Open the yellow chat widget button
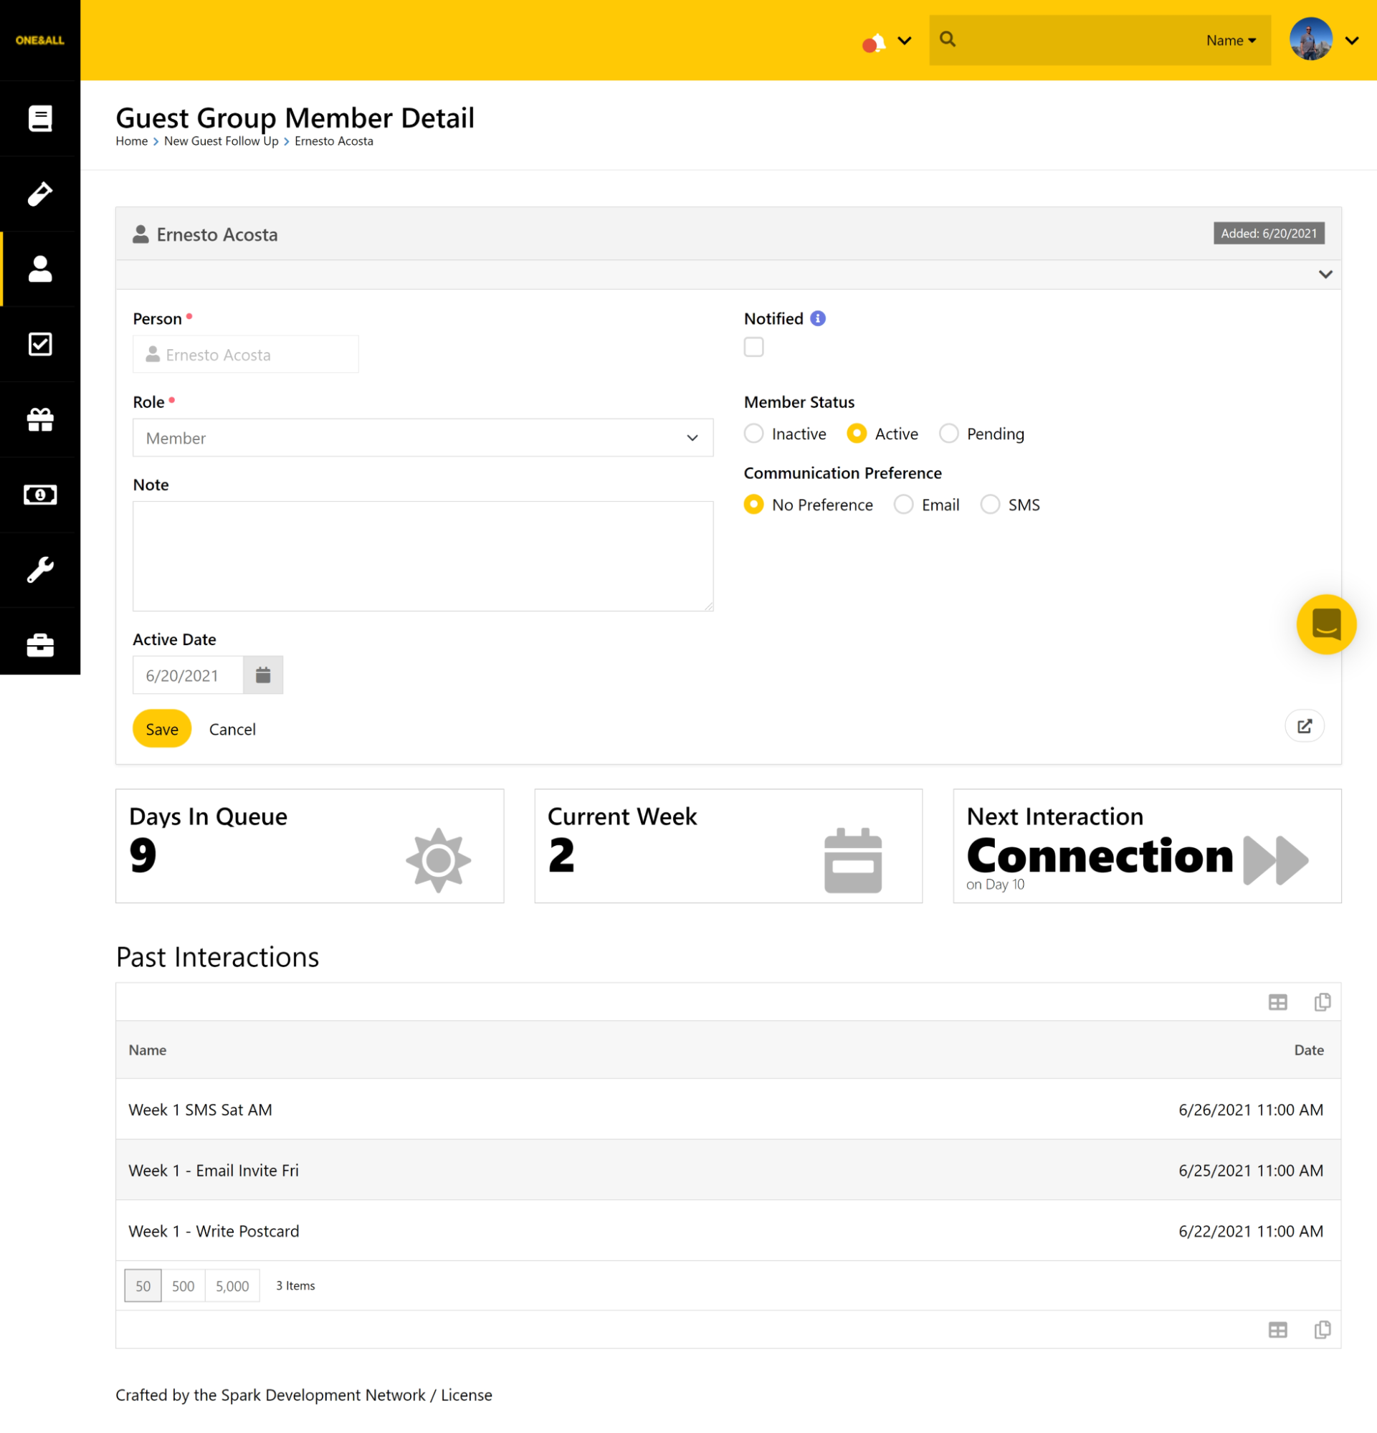The image size is (1377, 1433). point(1327,624)
